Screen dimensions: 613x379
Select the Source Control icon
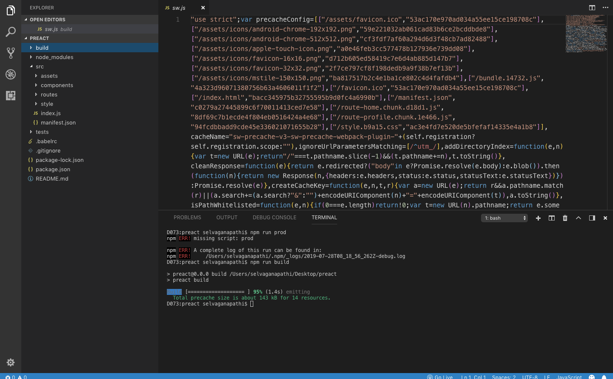coord(11,53)
